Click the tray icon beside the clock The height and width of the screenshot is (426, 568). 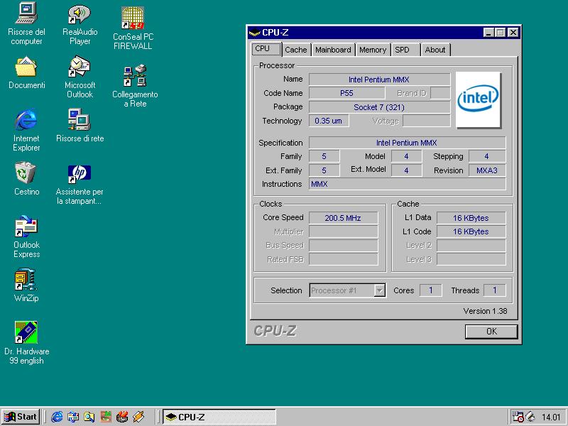[530, 417]
